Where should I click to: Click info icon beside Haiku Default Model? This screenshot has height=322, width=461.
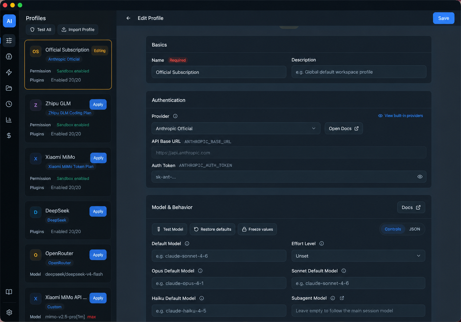(x=201, y=298)
